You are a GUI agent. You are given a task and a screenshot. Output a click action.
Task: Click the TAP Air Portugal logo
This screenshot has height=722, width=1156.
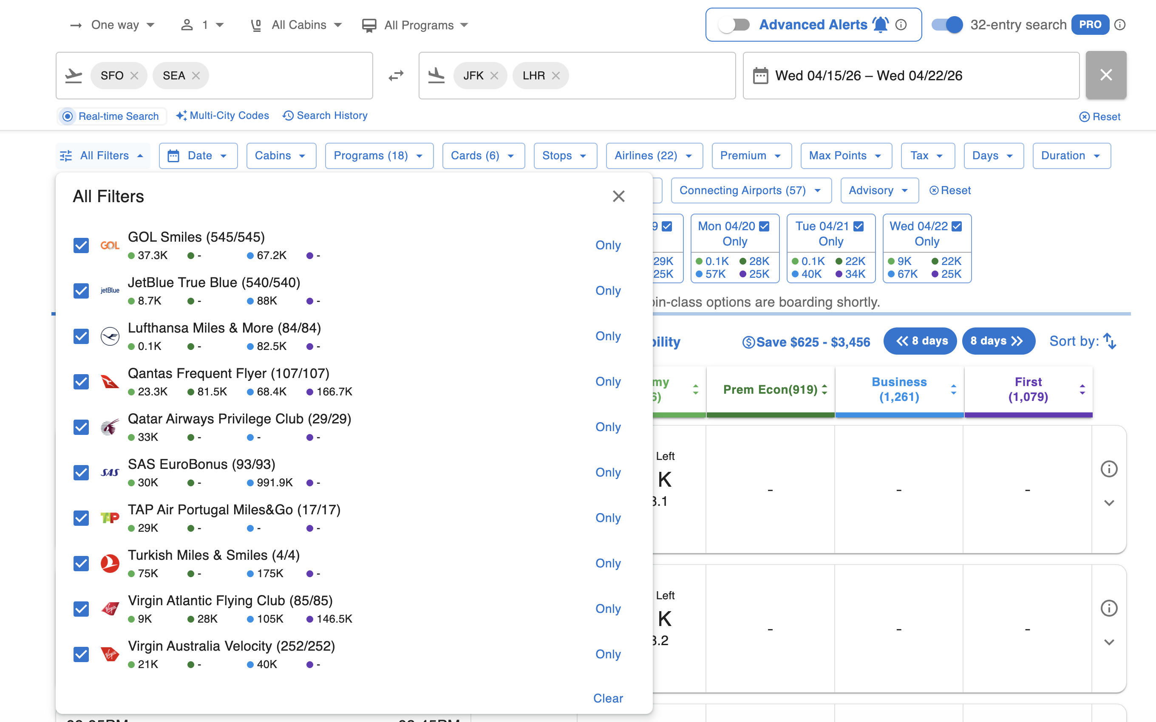(x=110, y=518)
